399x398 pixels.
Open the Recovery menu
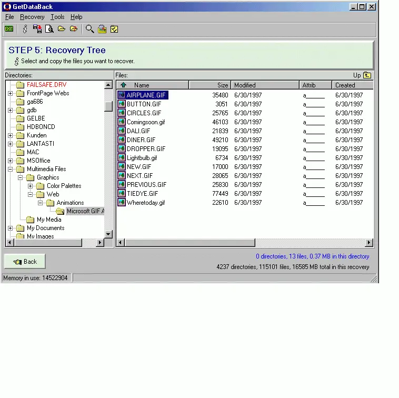tap(32, 17)
